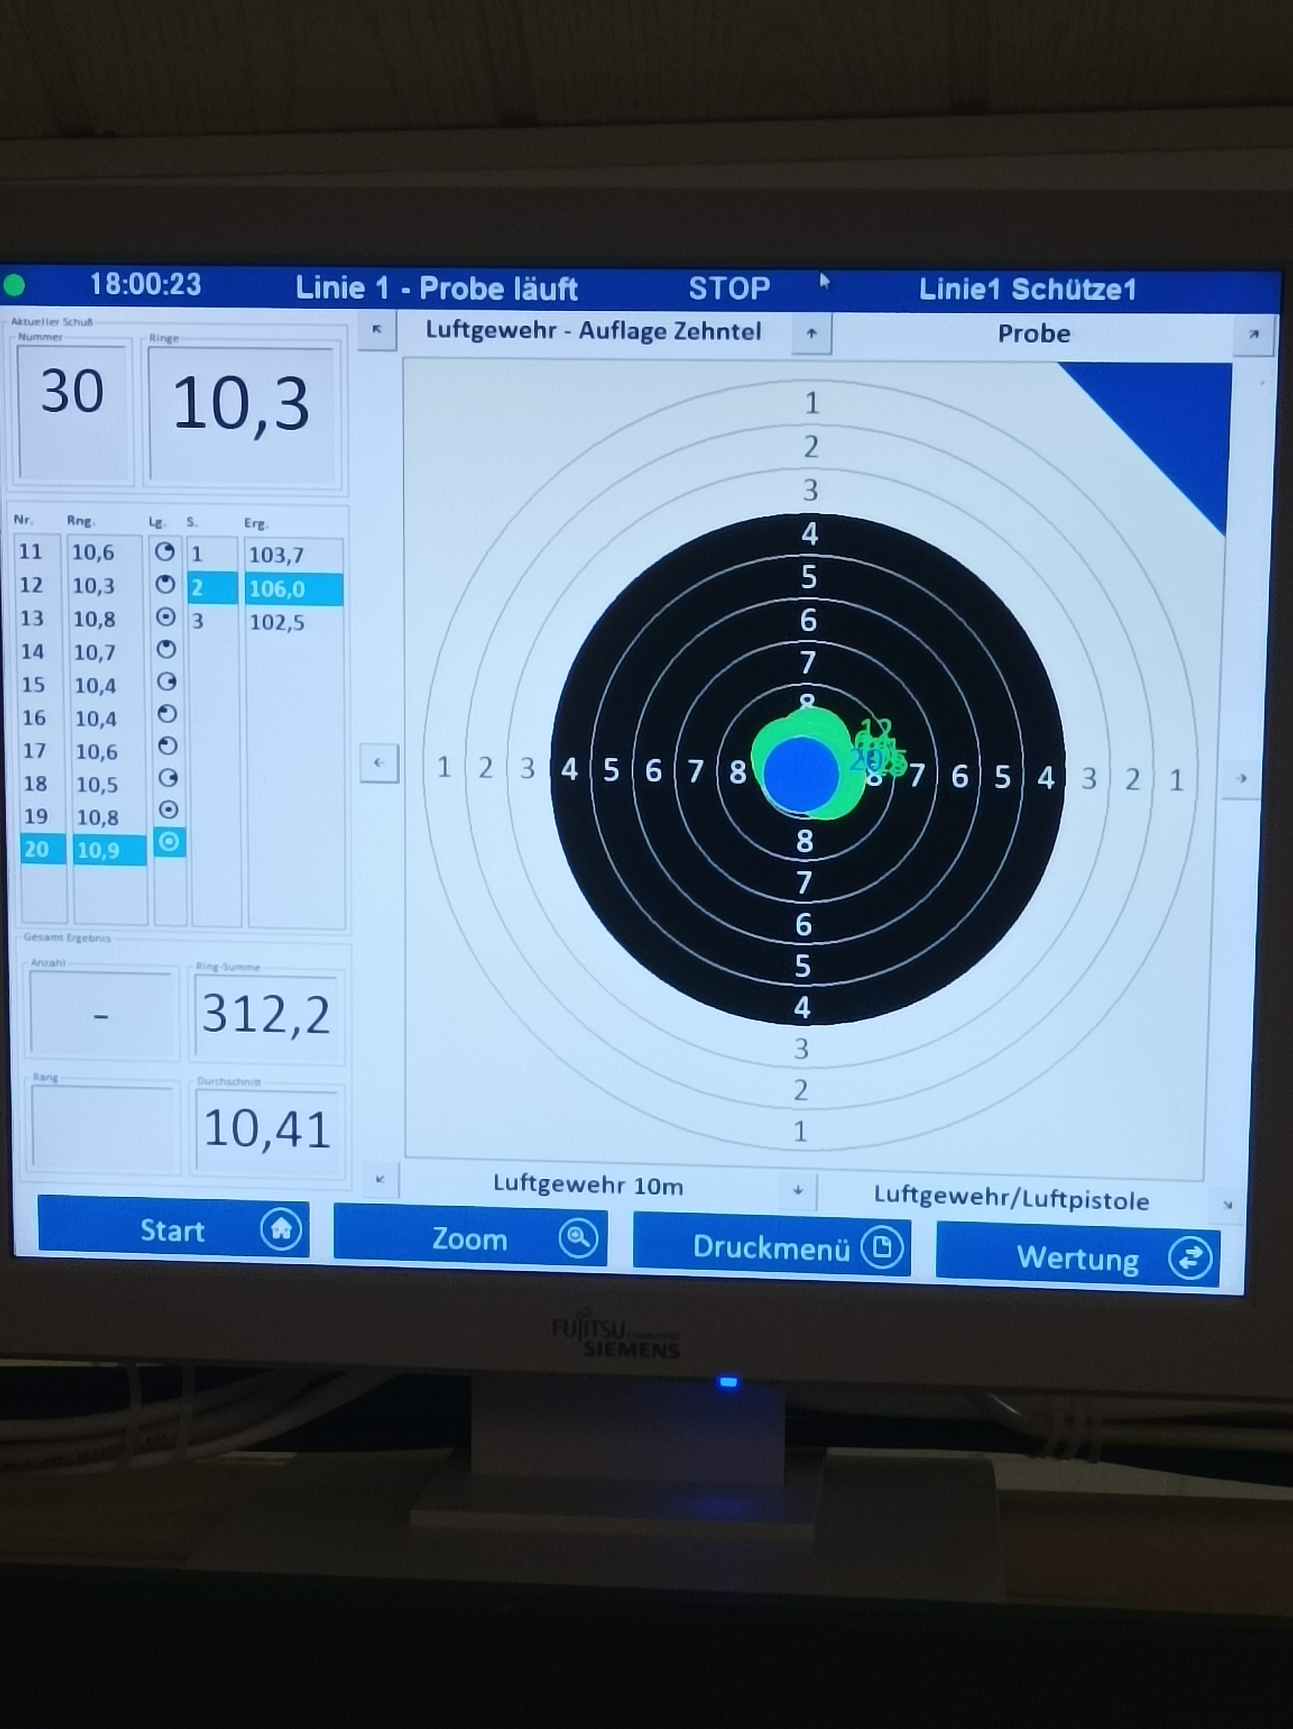This screenshot has height=1729, width=1293.
Task: Click the top-left diagonal arrow icon
Action: [376, 330]
